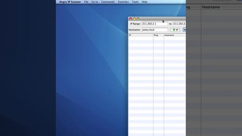Click the green up-arrow IP button
This screenshot has height=136, width=242.
(x=175, y=30)
